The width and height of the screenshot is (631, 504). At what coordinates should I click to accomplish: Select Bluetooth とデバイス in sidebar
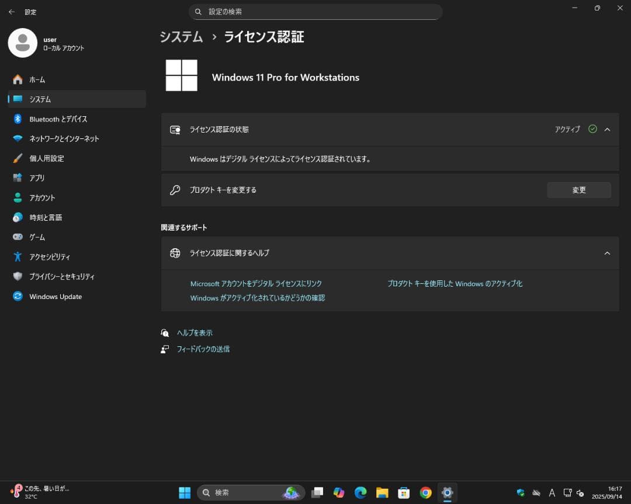pyautogui.click(x=58, y=119)
